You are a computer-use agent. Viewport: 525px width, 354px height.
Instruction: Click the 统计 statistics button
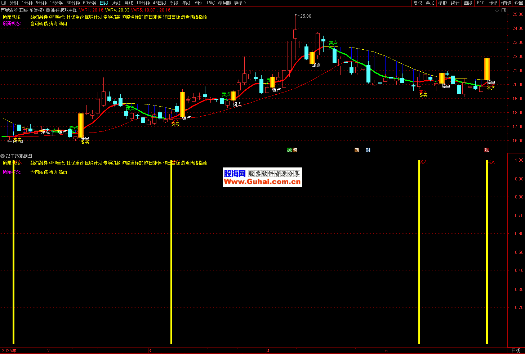455,3
